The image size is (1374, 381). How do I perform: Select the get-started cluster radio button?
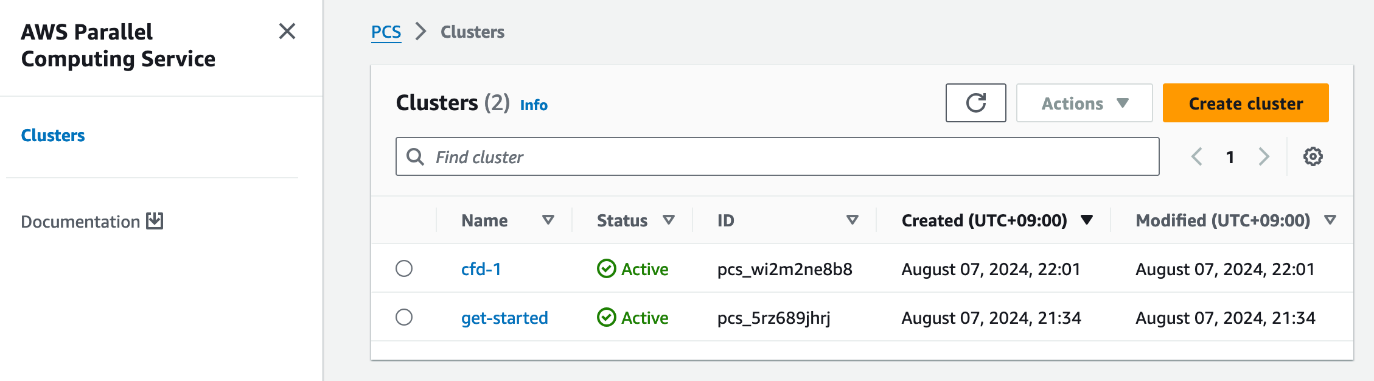click(404, 317)
